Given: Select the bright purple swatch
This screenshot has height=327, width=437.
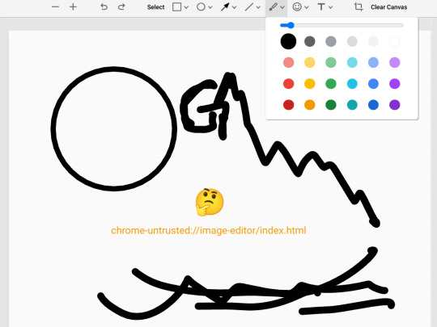Looking at the screenshot, I should 395,84.
